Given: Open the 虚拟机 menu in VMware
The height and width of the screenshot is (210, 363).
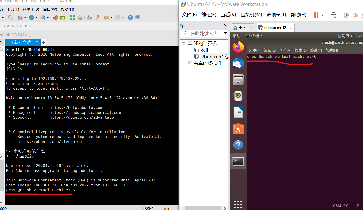Looking at the screenshot, I should pyautogui.click(x=251, y=15).
